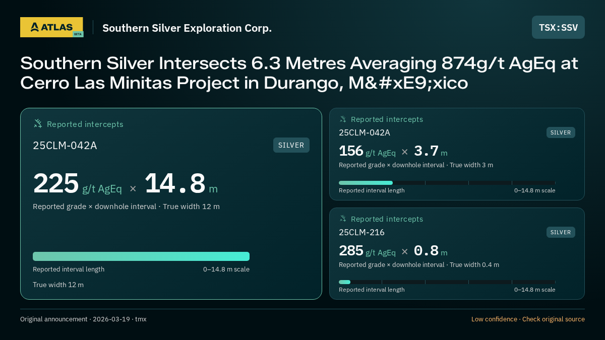Click the interval bar in the 25CLM-216 card

(x=447, y=282)
